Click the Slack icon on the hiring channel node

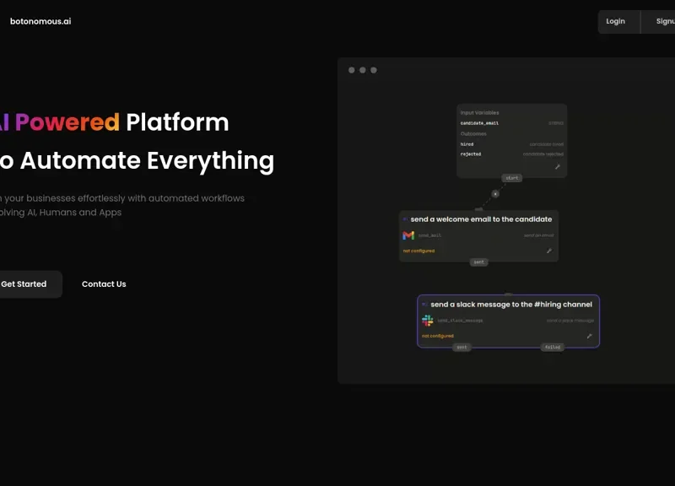(x=427, y=321)
